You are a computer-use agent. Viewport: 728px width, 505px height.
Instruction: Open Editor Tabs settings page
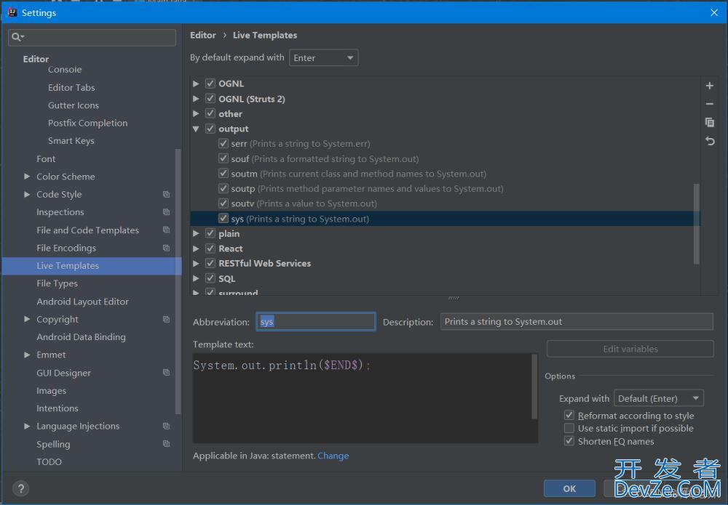(71, 87)
